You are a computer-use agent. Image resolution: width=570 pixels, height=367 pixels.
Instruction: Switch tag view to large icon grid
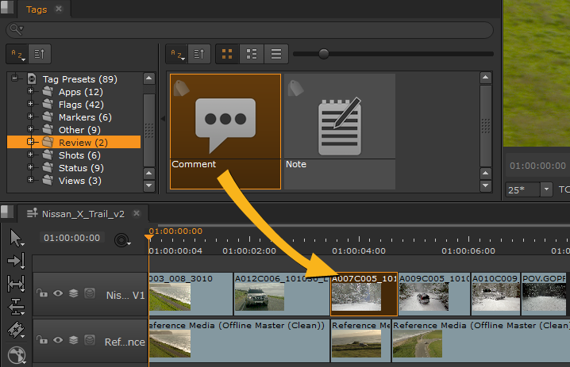coord(227,54)
